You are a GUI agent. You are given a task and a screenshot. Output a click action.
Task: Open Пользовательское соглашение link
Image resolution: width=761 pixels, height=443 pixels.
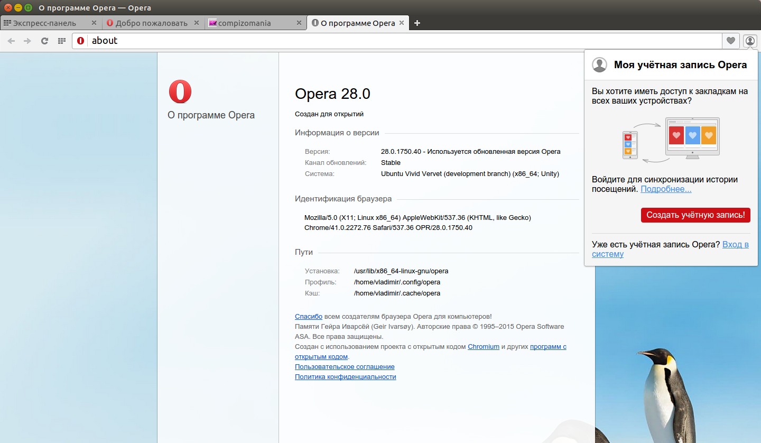click(x=345, y=366)
